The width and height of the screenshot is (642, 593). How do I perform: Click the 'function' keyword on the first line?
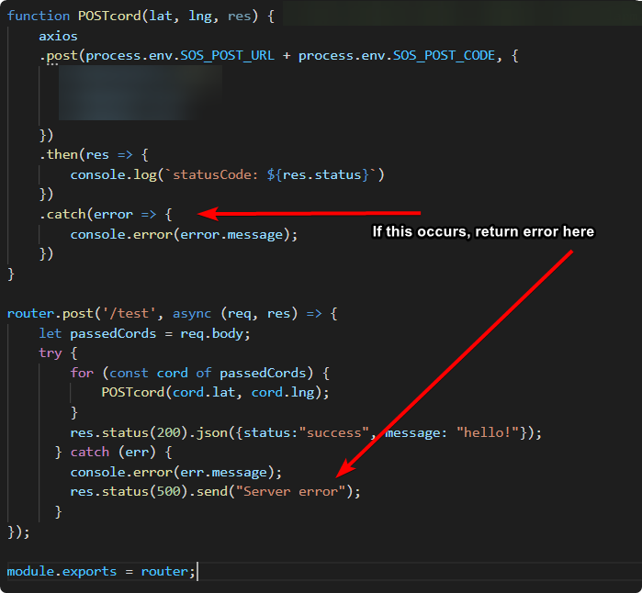pyautogui.click(x=39, y=16)
